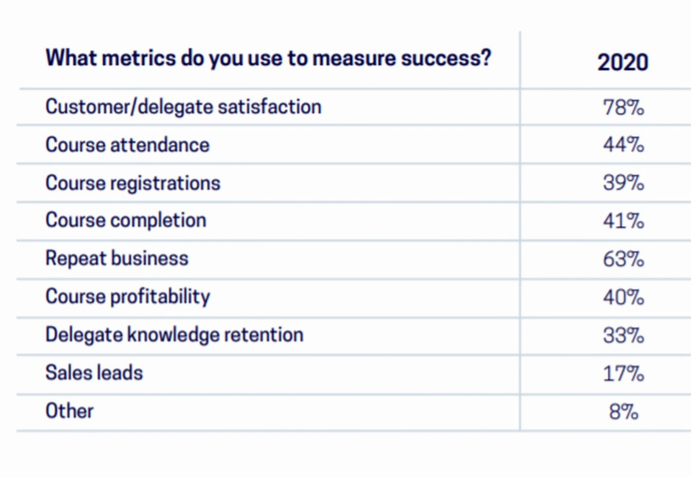691x477 pixels.
Task: Click the 78% satisfaction value
Action: tap(623, 107)
